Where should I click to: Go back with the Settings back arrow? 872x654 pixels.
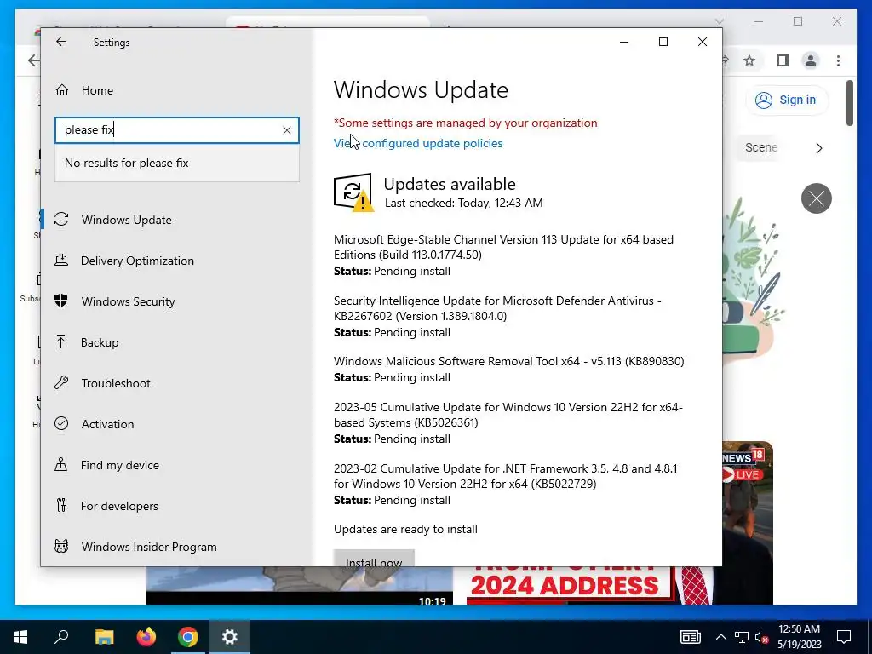(61, 42)
